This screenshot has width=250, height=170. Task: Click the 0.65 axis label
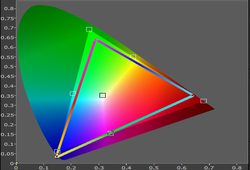pyautogui.click(x=8, y=38)
